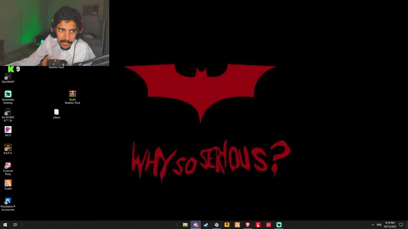Select the Skulls Realistic Pack archive

[x=73, y=97]
